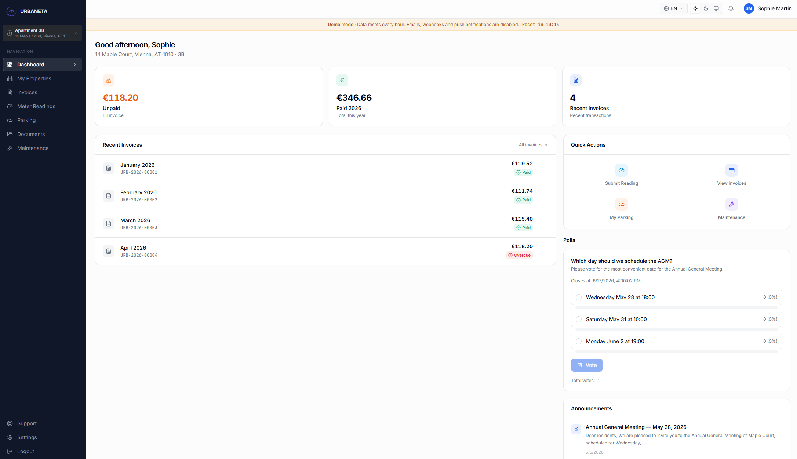Viewport: 797px width, 459px height.
Task: Open Documents in sidebar
Action: coord(42,134)
